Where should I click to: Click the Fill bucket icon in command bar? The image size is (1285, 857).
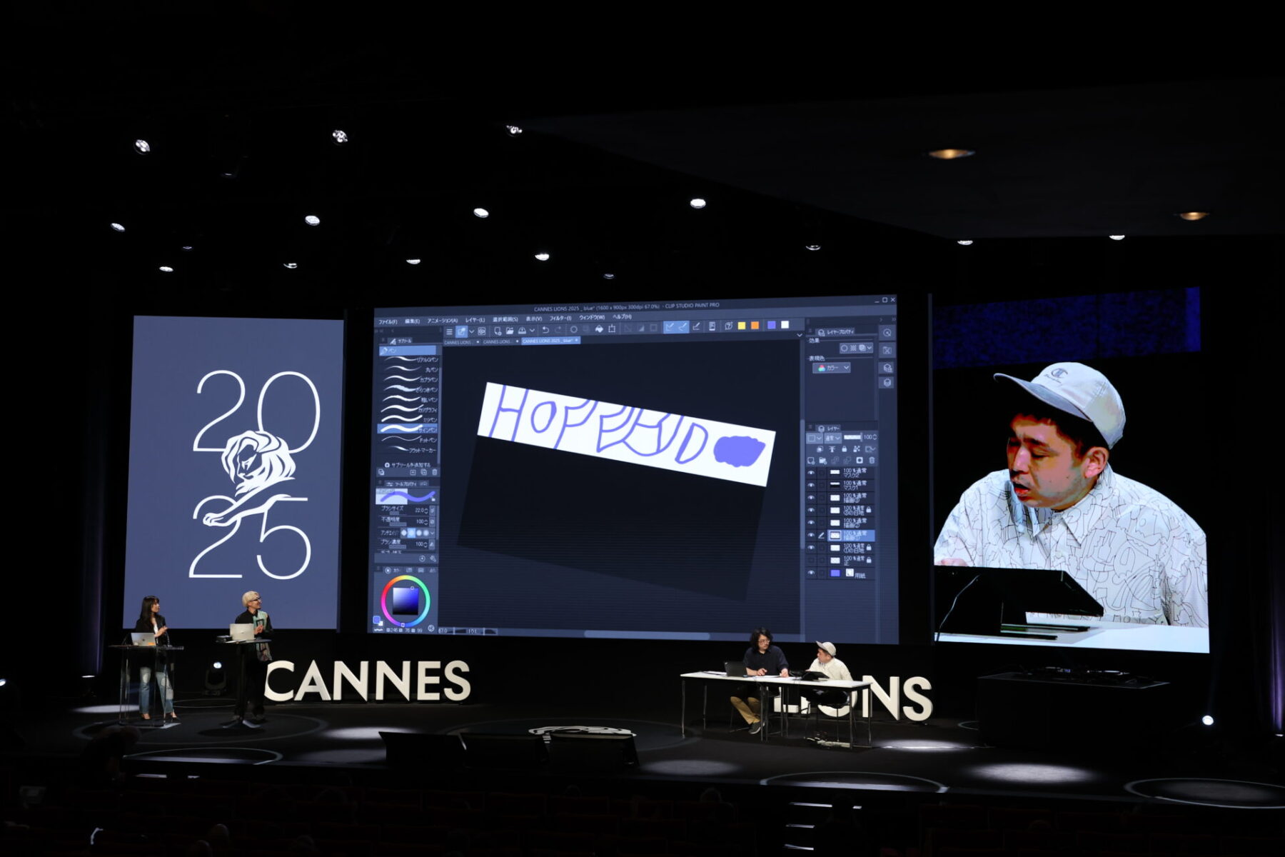[600, 329]
